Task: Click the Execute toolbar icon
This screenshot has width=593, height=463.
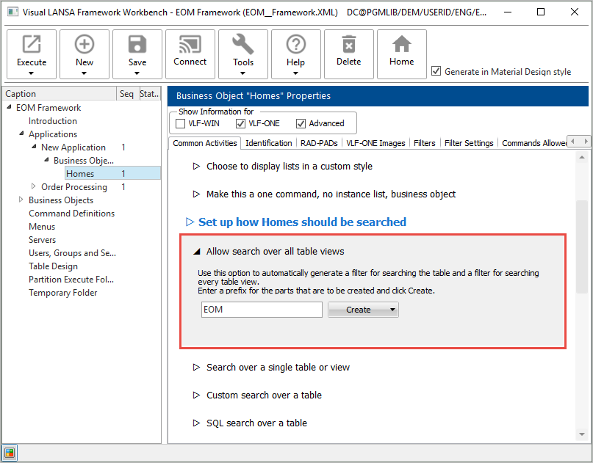Action: [x=32, y=45]
